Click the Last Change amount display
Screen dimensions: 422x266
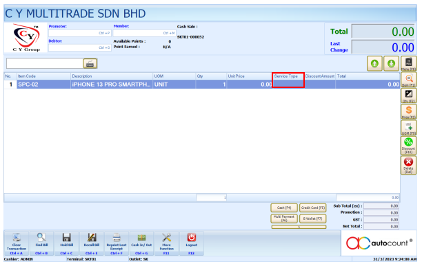click(383, 47)
